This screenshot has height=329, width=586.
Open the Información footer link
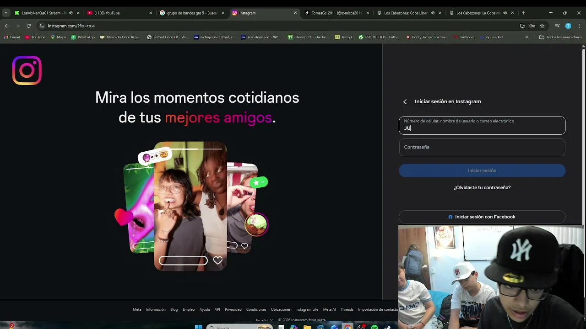pyautogui.click(x=156, y=309)
